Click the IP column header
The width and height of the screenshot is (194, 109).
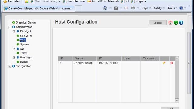(109, 58)
